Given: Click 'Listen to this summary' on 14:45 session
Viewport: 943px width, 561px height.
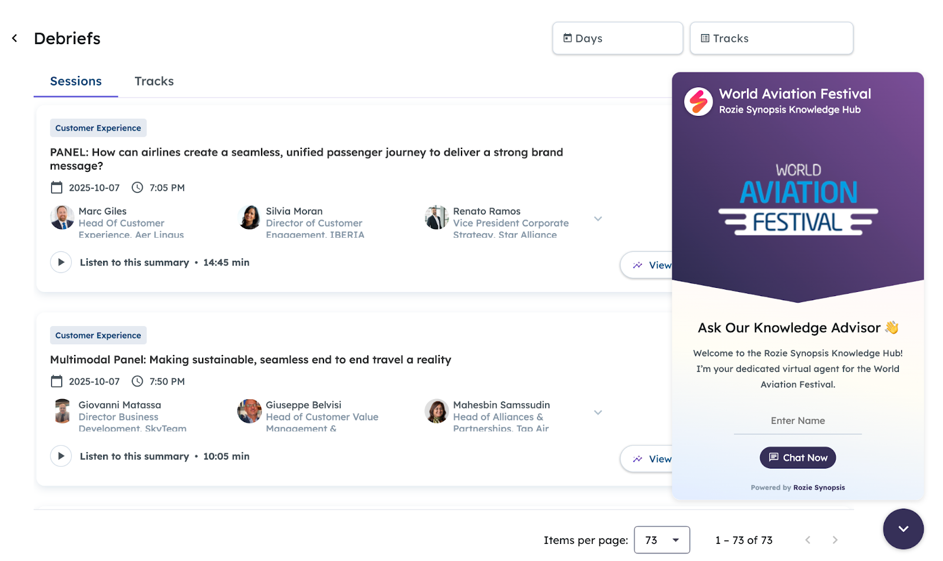Looking at the screenshot, I should (x=134, y=263).
